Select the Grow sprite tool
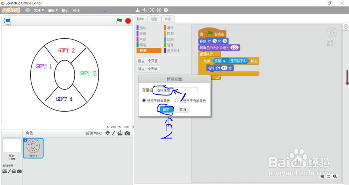Image resolution: width=349 pixels, height=185 pixels. [x=151, y=10]
